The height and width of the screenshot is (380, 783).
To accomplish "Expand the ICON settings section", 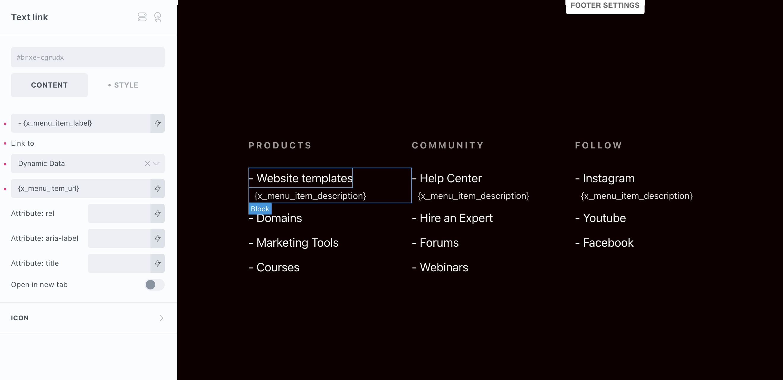I will point(88,318).
